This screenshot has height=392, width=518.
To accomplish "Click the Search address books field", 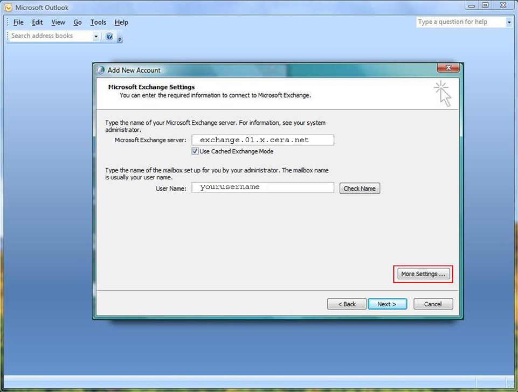I will (51, 36).
